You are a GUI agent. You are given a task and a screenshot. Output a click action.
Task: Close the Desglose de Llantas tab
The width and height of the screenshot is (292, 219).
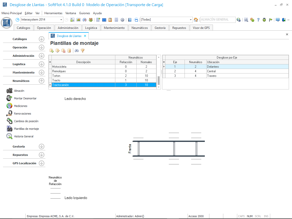[x=85, y=36]
